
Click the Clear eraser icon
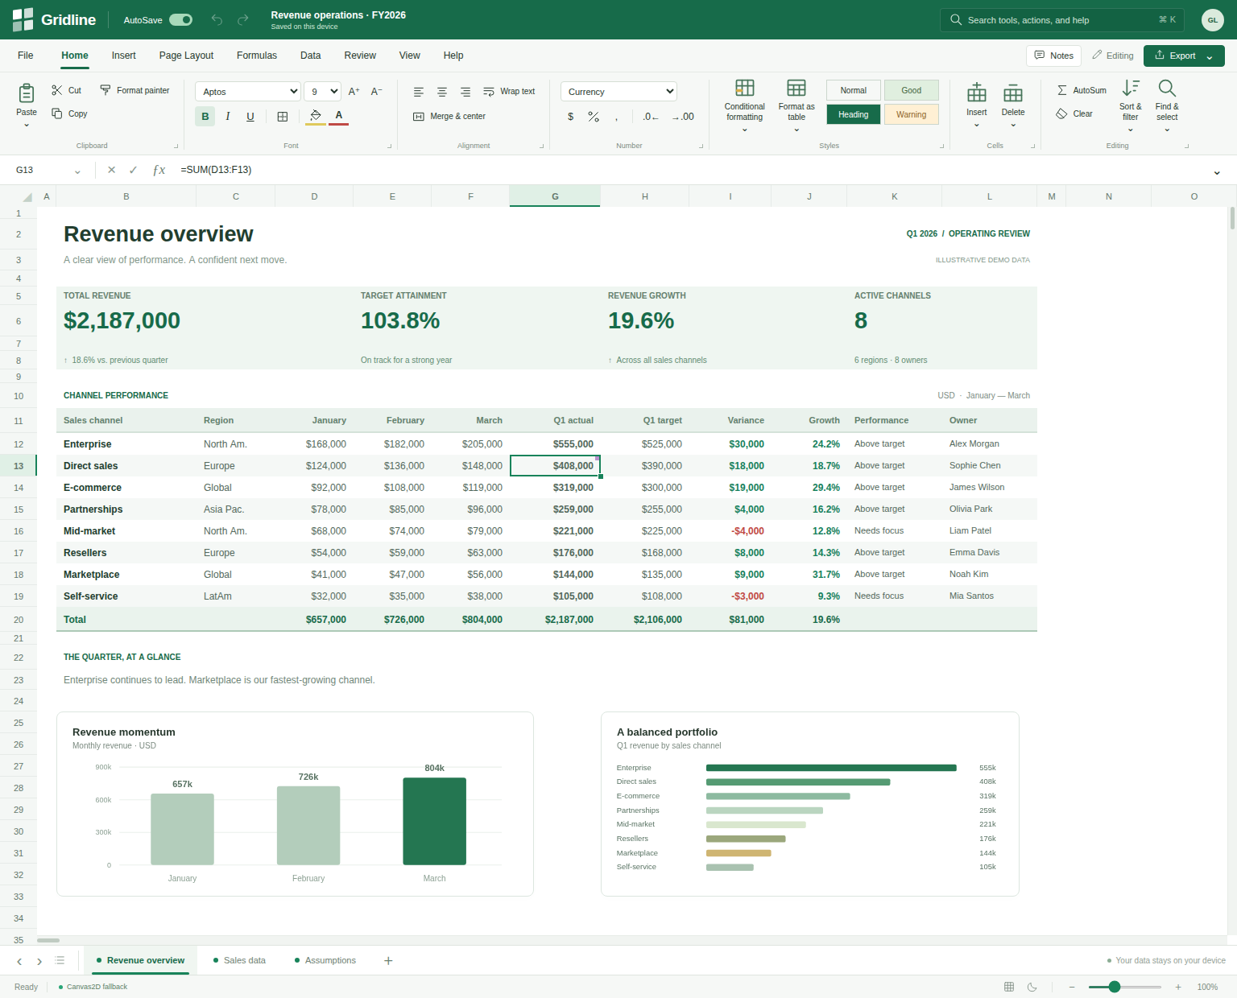[x=1062, y=113]
